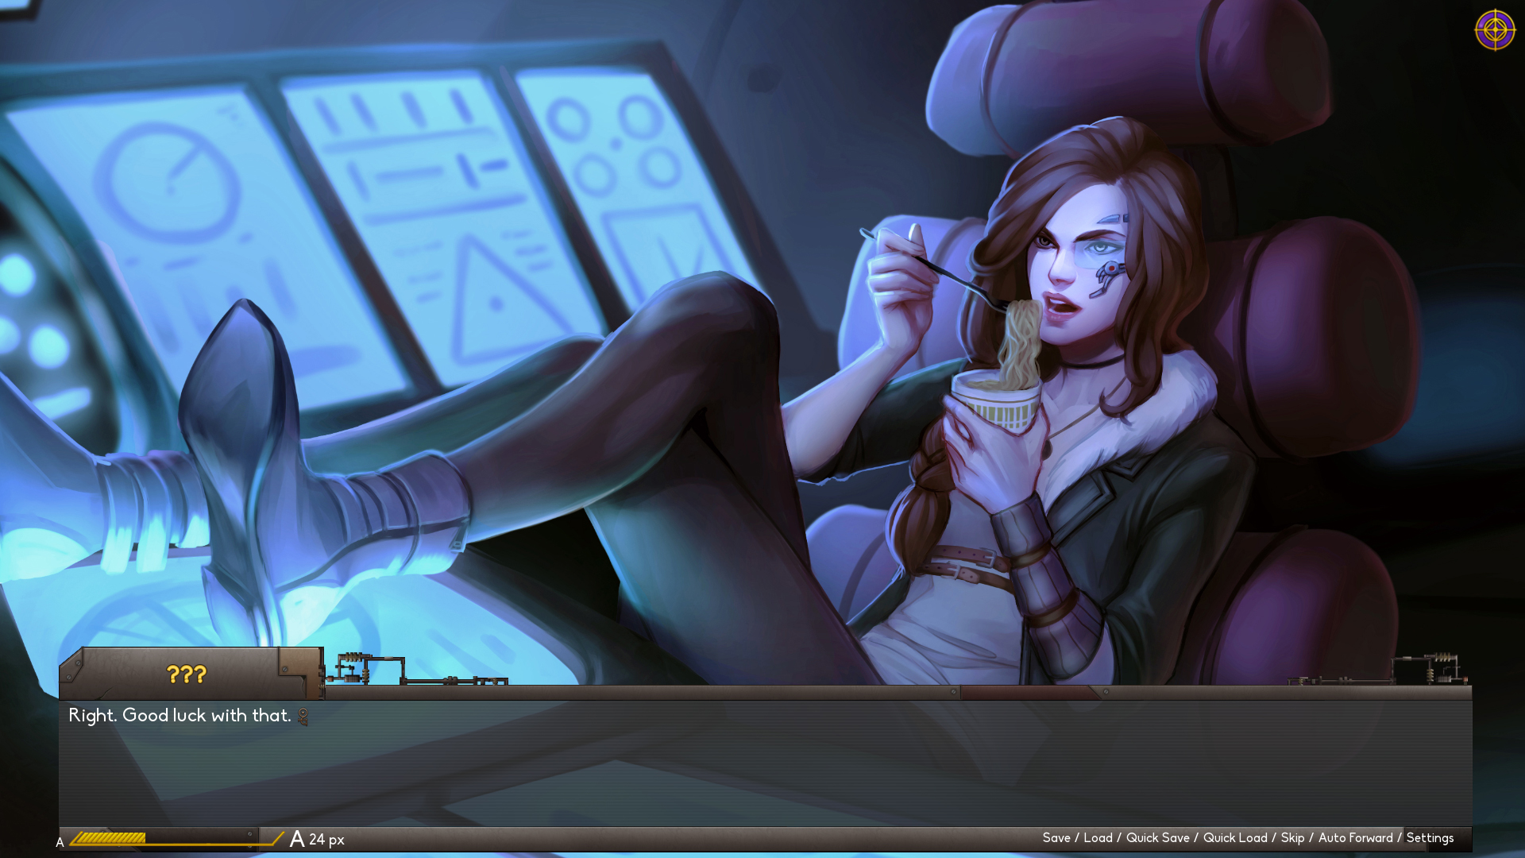Screen dimensions: 1525x858
Task: Click the dialogue box to advance the story
Action: [762, 763]
